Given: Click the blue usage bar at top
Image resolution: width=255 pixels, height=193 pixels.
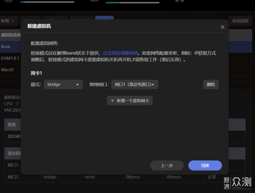Looking at the screenshot, I should tap(47, 2).
